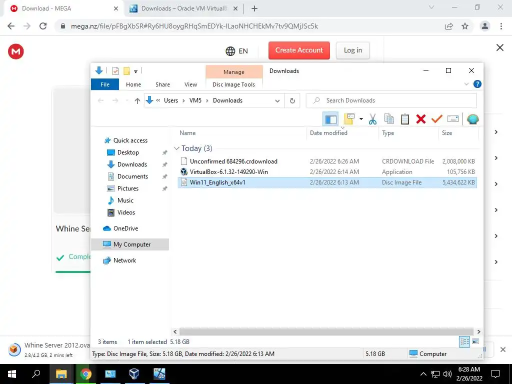Click the scissors Cut icon
This screenshot has width=512, height=384.
tap(372, 119)
